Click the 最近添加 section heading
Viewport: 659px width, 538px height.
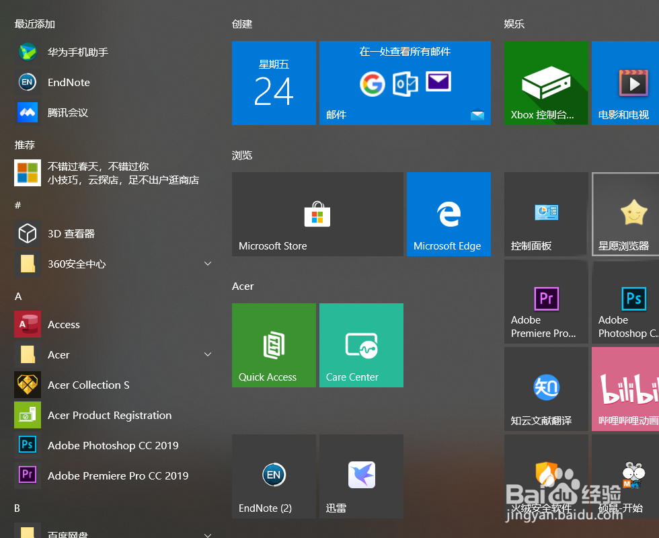pyautogui.click(x=35, y=24)
